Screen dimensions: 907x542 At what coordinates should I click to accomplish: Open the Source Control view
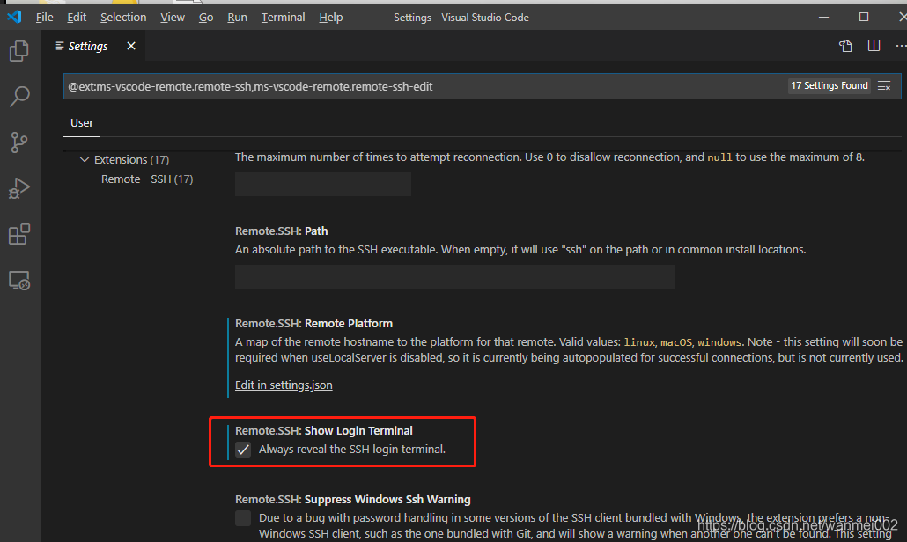pyautogui.click(x=19, y=143)
